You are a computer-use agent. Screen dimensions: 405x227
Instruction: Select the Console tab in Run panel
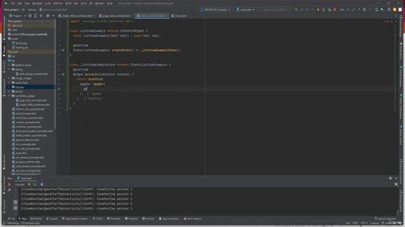20,184
